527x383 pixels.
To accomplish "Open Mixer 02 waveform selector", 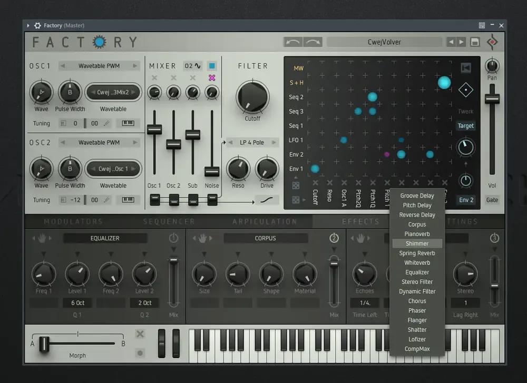I will point(192,66).
